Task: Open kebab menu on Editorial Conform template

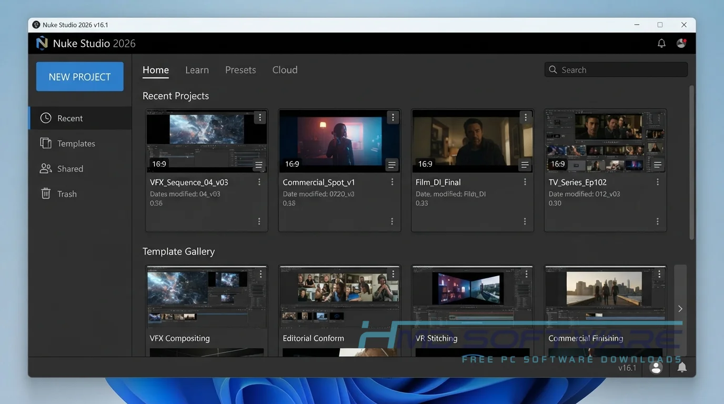Action: point(393,274)
